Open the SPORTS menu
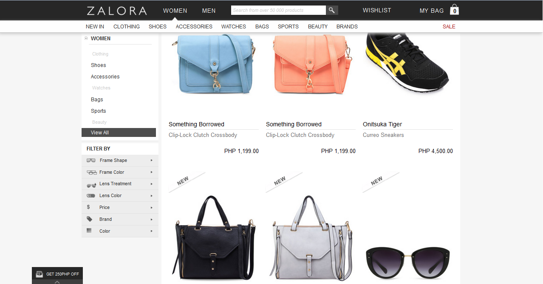 point(288,26)
